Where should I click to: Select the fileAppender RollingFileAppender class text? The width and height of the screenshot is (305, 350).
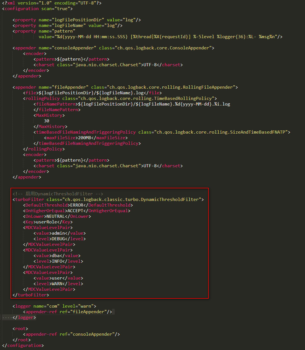(x=171, y=87)
